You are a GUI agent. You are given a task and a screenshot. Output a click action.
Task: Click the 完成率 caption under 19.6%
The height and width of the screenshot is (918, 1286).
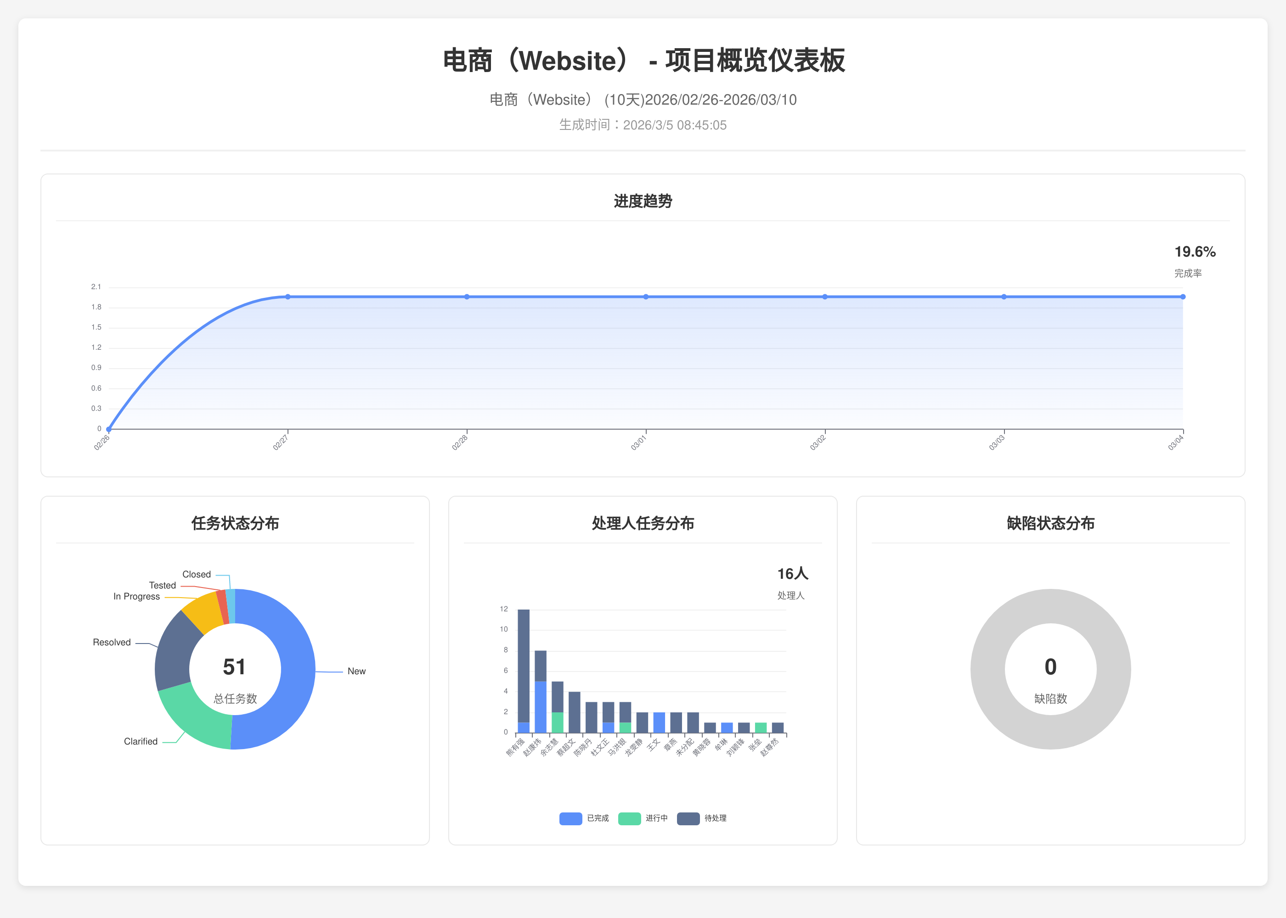pyautogui.click(x=1188, y=273)
